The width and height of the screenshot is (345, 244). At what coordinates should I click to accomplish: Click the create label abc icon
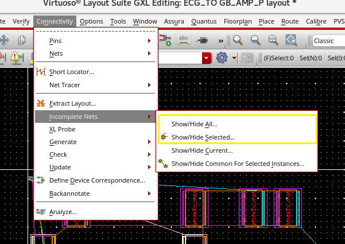click(x=184, y=40)
